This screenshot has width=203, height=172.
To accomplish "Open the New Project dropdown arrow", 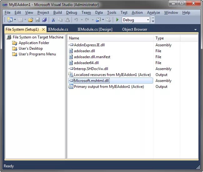I will (x=15, y=20).
